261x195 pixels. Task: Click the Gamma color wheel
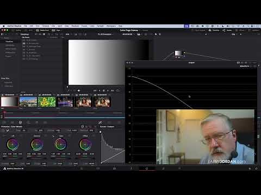click(x=37, y=145)
